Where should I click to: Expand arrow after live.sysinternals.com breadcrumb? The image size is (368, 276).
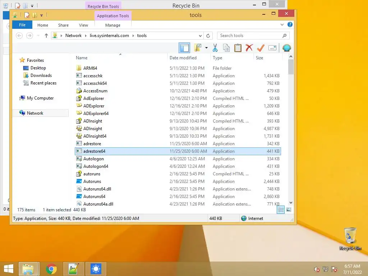point(133,36)
